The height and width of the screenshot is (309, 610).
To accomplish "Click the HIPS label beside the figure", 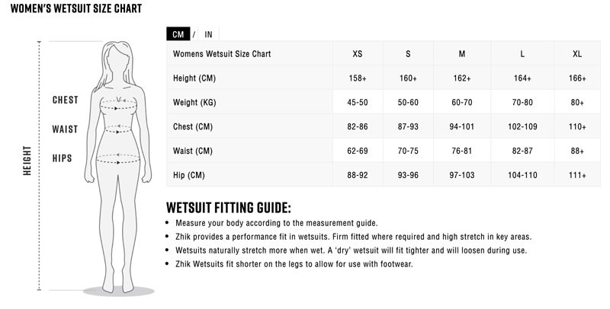I will click(63, 158).
